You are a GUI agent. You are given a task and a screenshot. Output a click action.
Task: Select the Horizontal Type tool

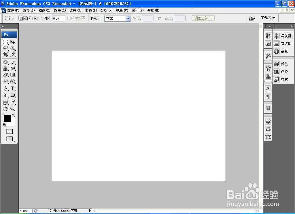pyautogui.click(x=13, y=89)
